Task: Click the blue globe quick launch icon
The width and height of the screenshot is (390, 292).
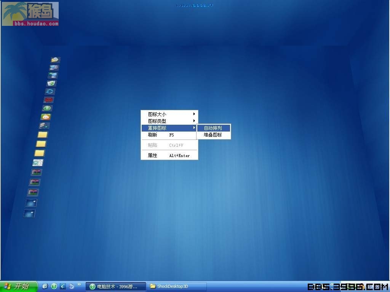Action: (71, 286)
